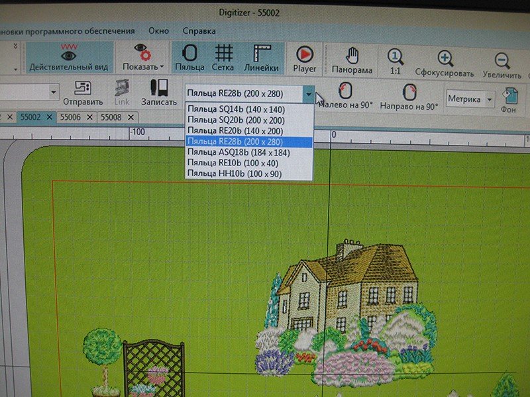The height and width of the screenshot is (397, 530).
Task: Click the garden trellis embroidery design
Action: [x=154, y=369]
